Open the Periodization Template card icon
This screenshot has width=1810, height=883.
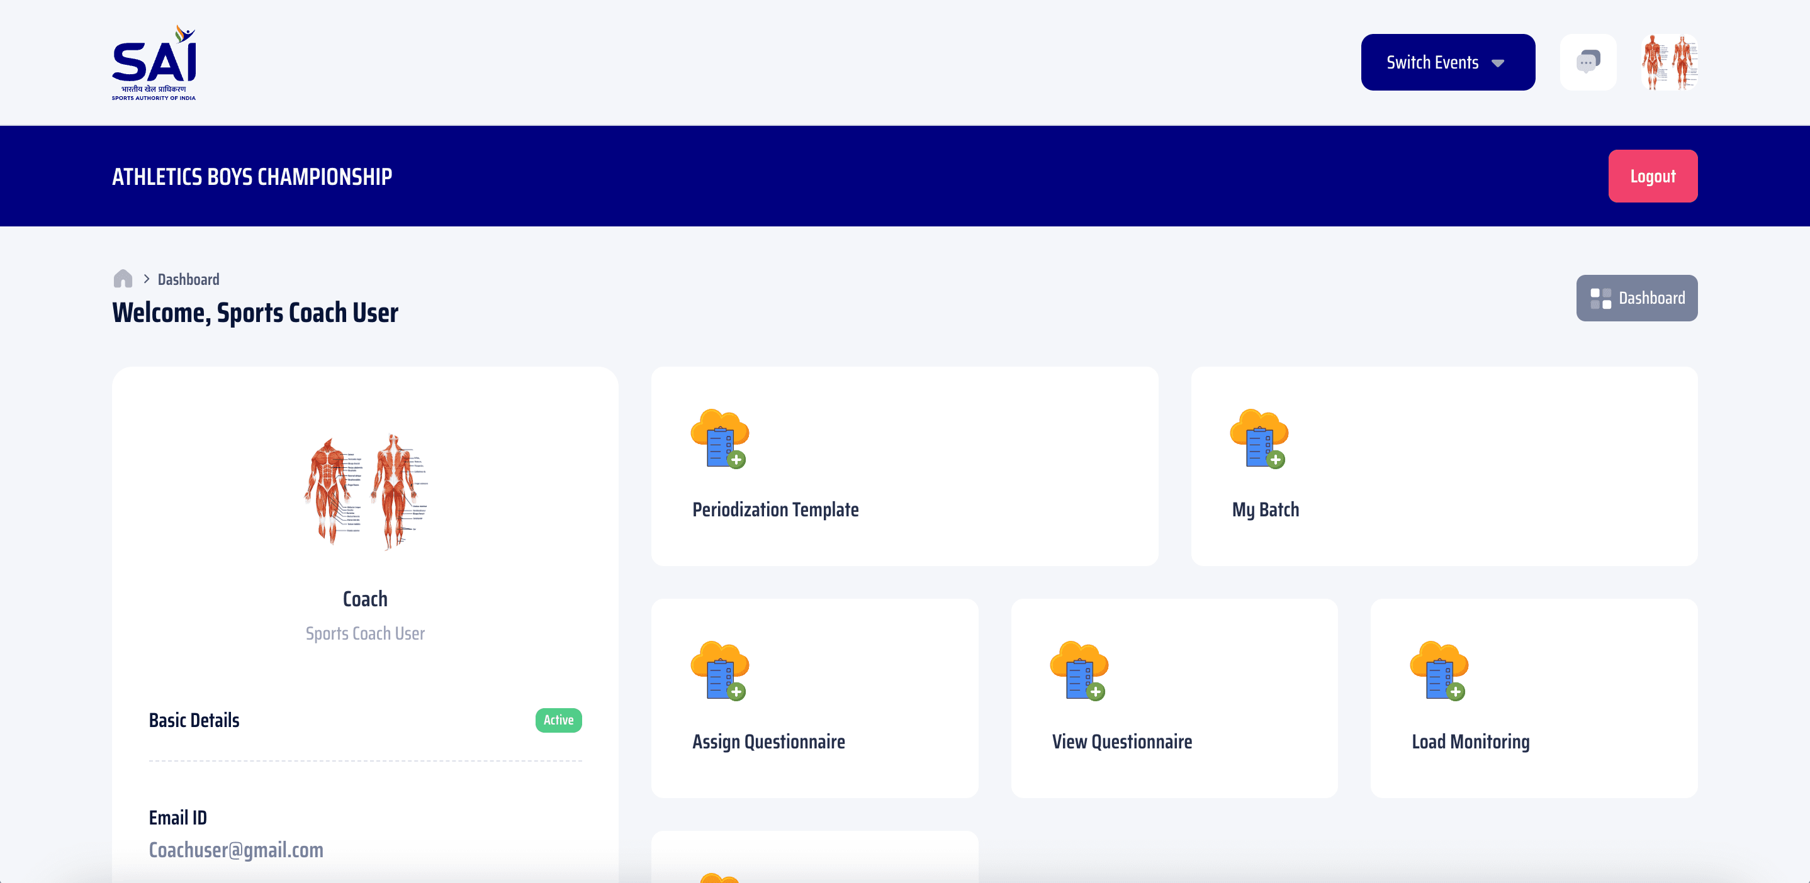pyautogui.click(x=719, y=439)
